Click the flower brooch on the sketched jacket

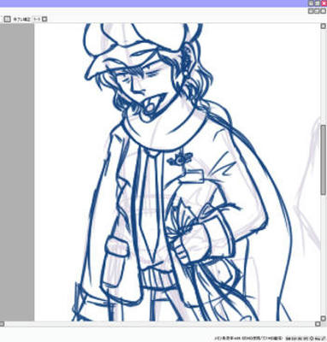[180, 159]
